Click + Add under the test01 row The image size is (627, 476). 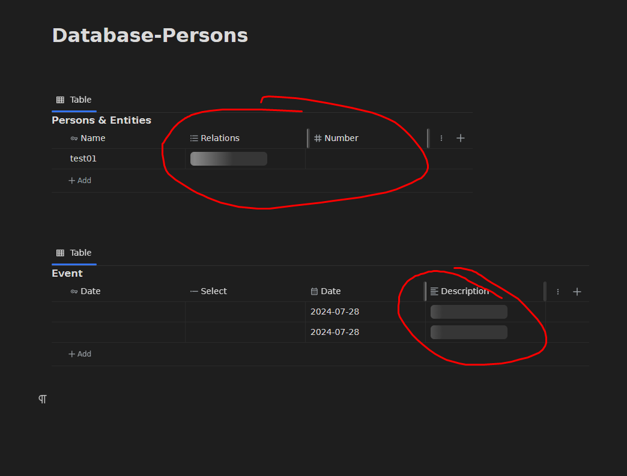tap(80, 180)
